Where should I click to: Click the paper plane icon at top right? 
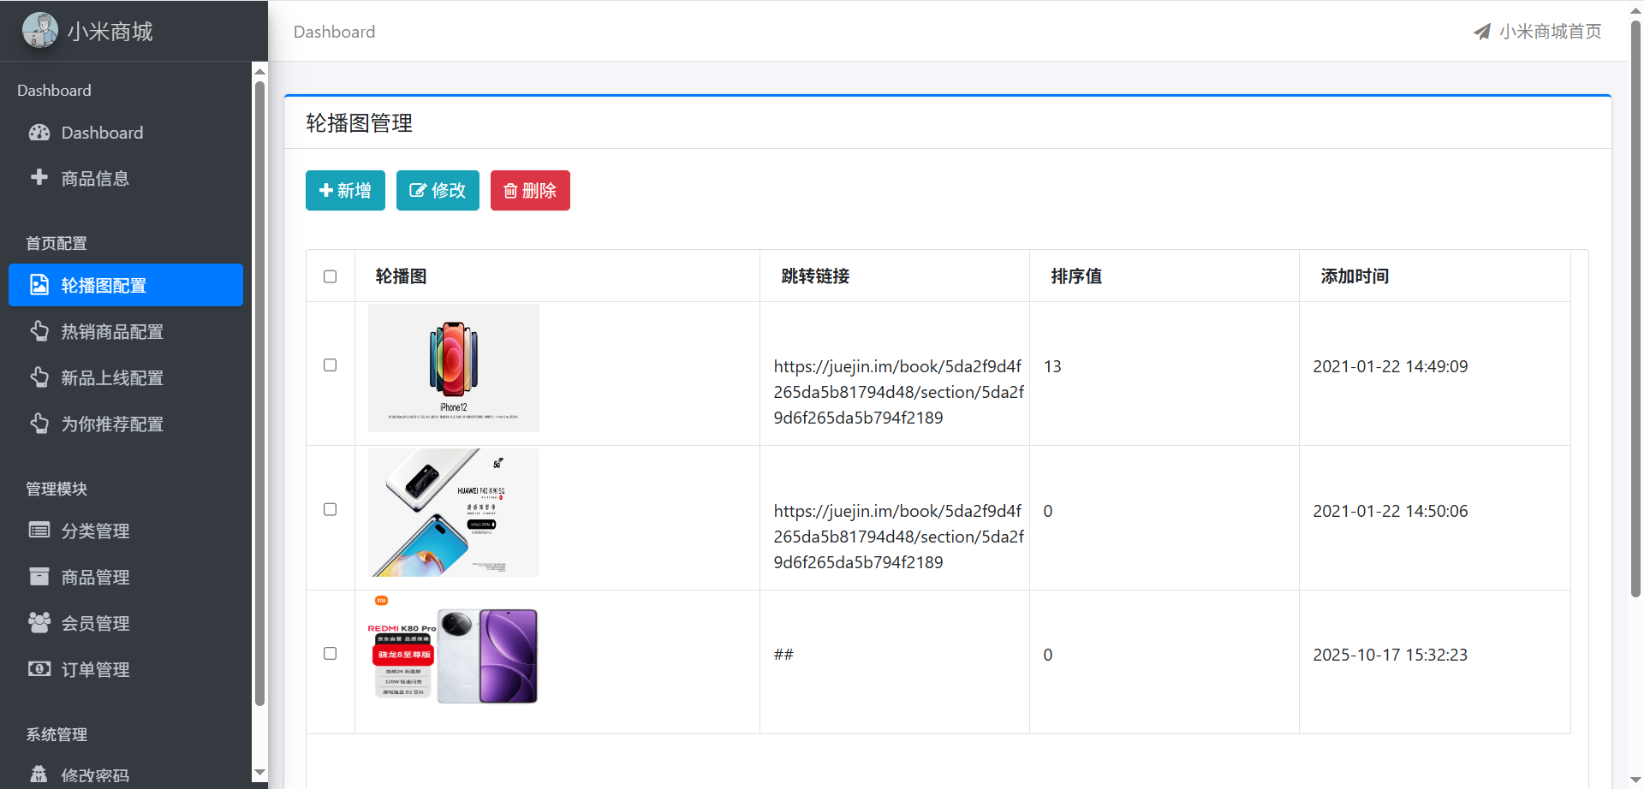[1482, 32]
